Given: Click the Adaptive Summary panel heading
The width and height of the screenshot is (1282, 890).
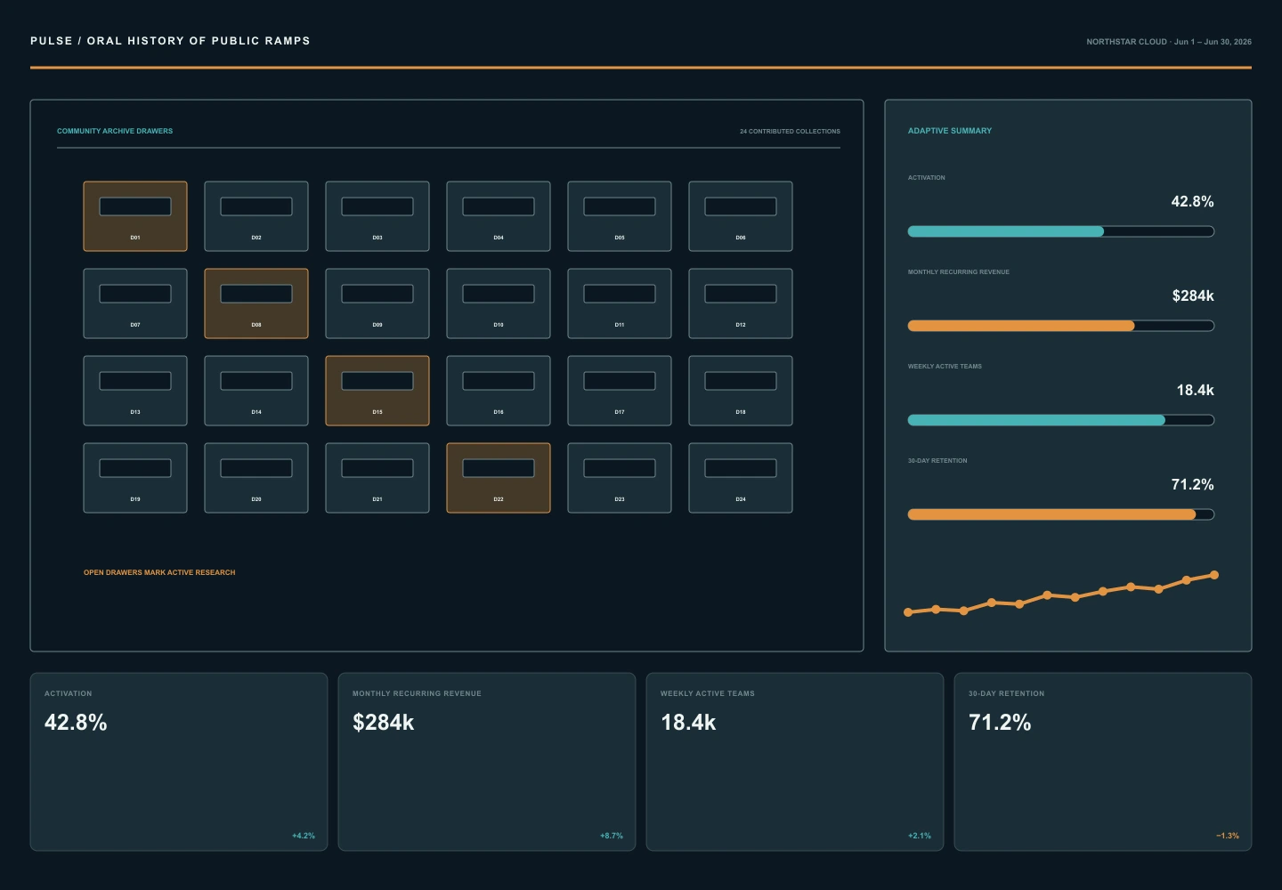Looking at the screenshot, I should coord(950,131).
